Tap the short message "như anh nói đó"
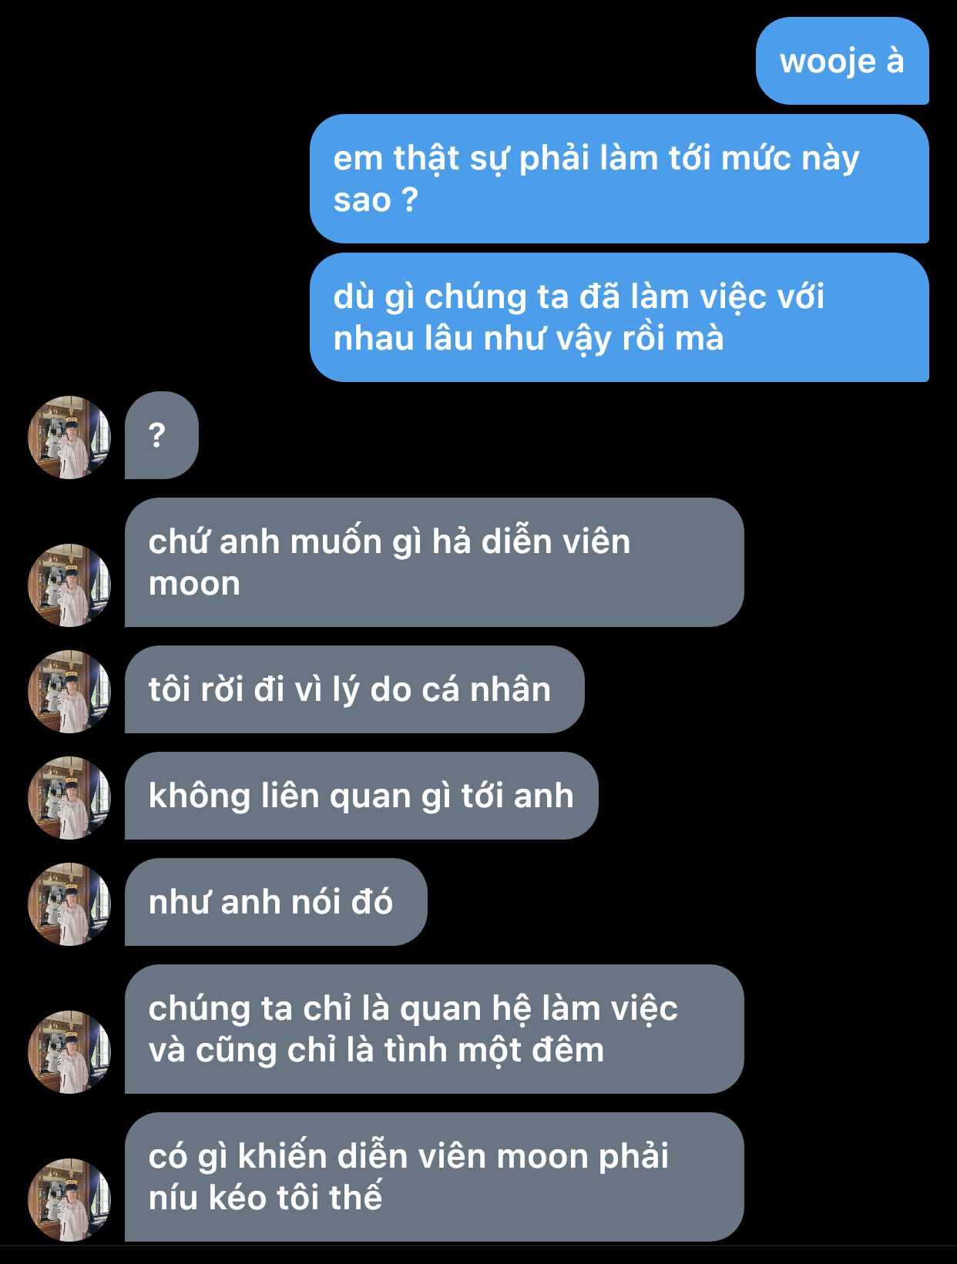The width and height of the screenshot is (957, 1264). pyautogui.click(x=276, y=902)
